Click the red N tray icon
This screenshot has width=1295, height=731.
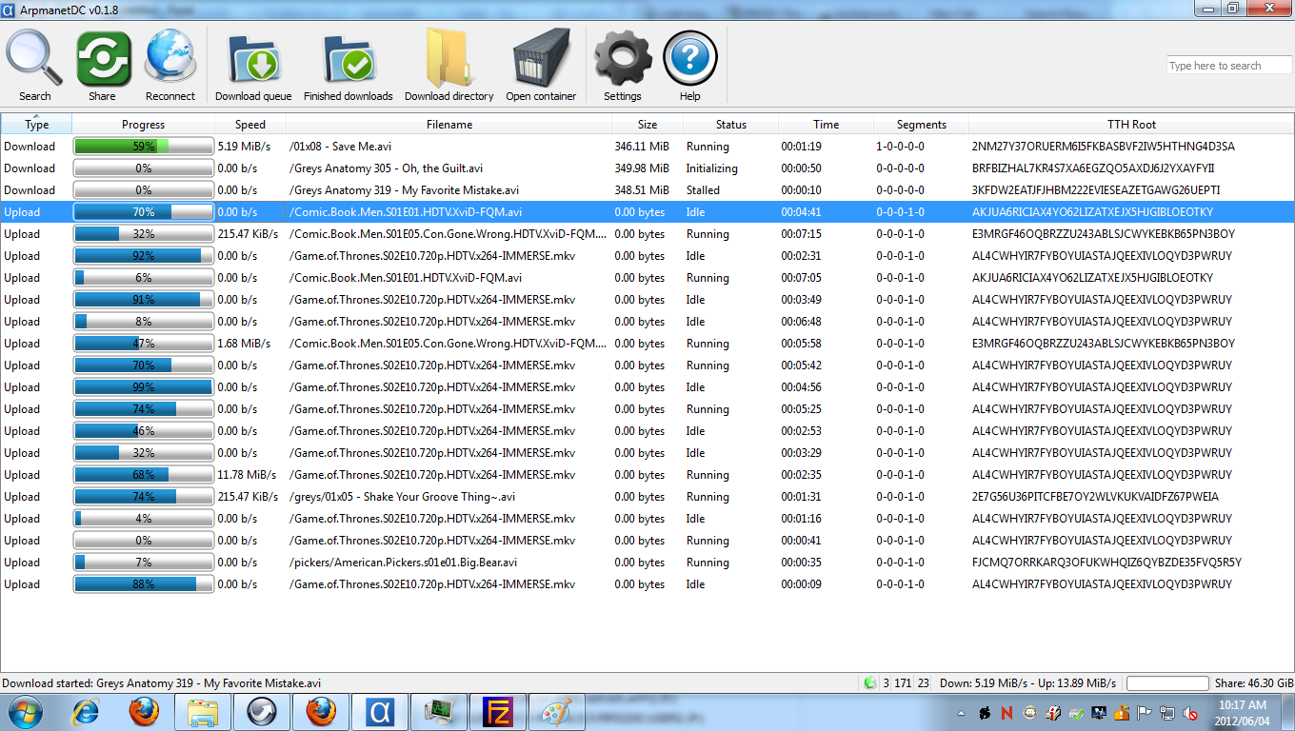(1007, 713)
